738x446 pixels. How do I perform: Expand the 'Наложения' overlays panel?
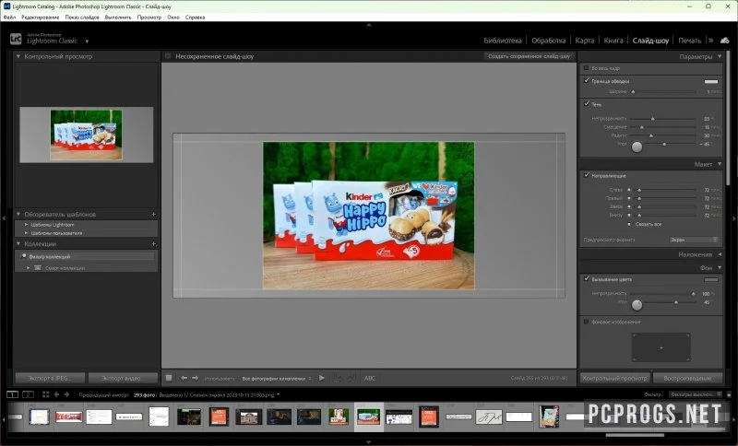pos(720,254)
